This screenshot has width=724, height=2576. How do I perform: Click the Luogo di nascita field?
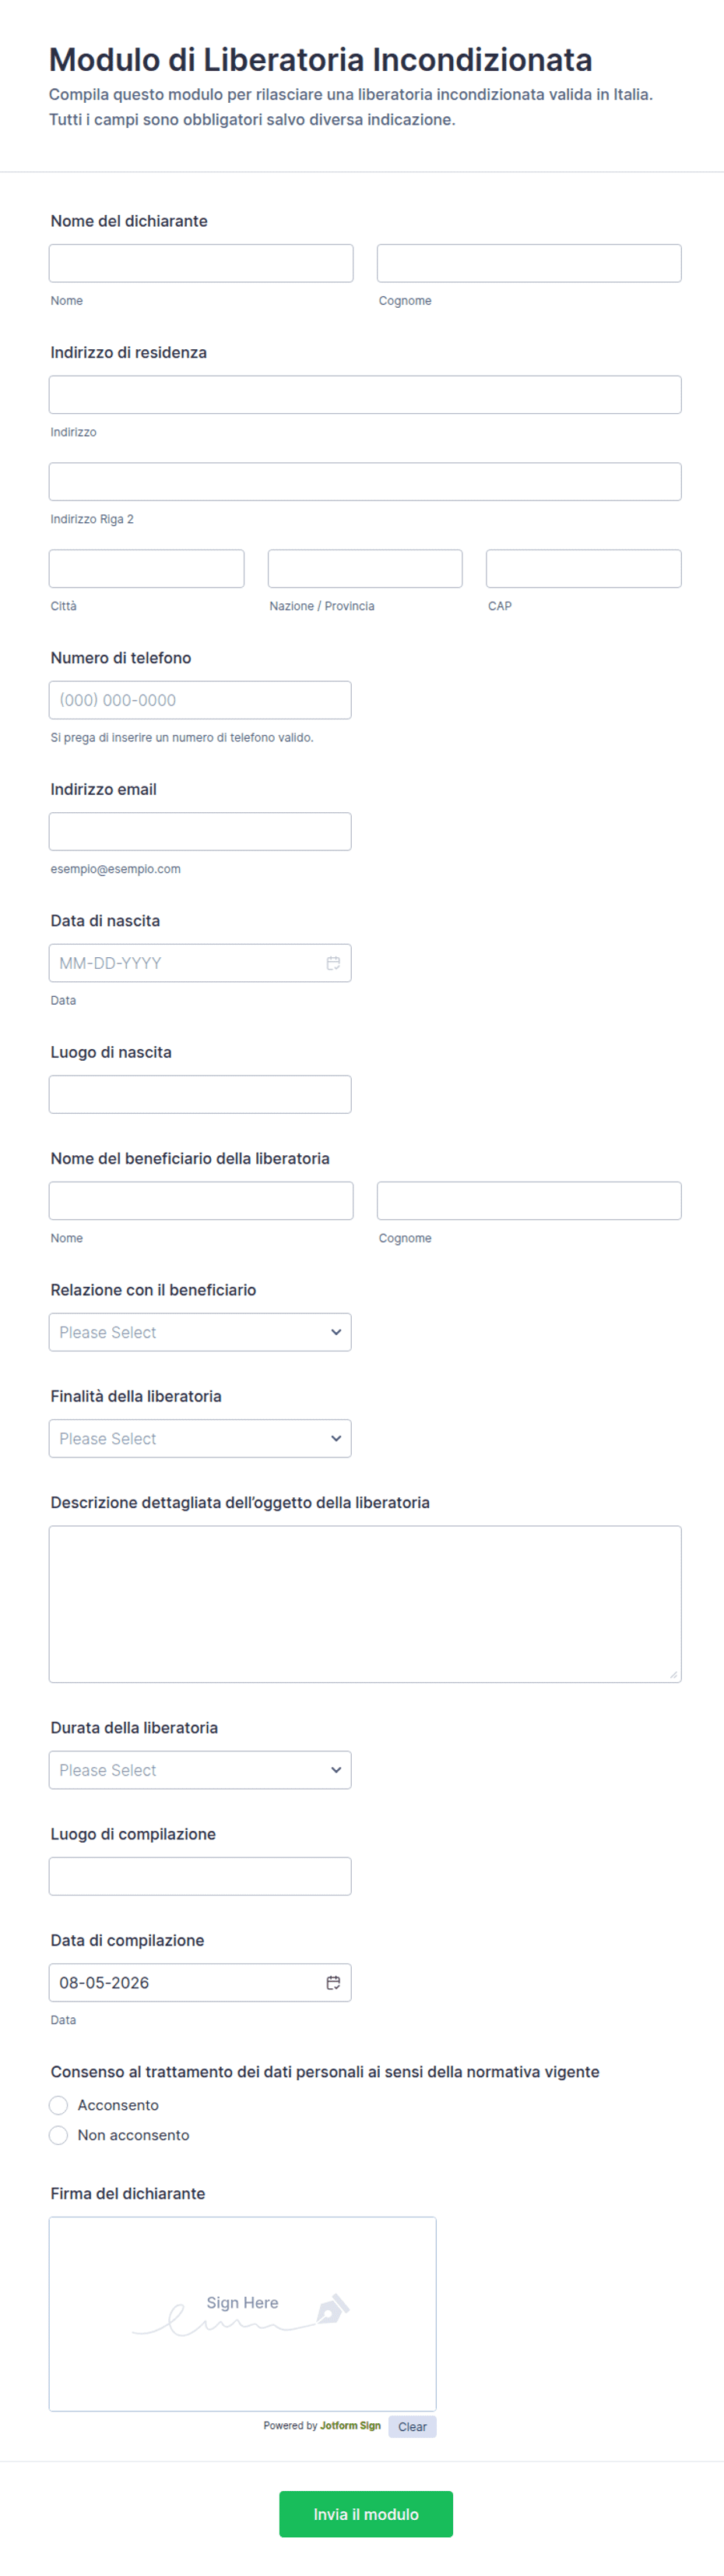pyautogui.click(x=200, y=1094)
